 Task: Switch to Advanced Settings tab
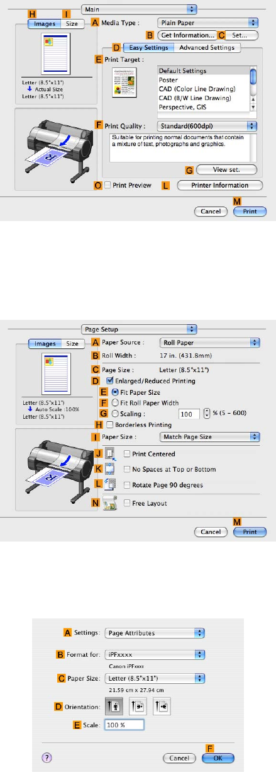click(206, 47)
